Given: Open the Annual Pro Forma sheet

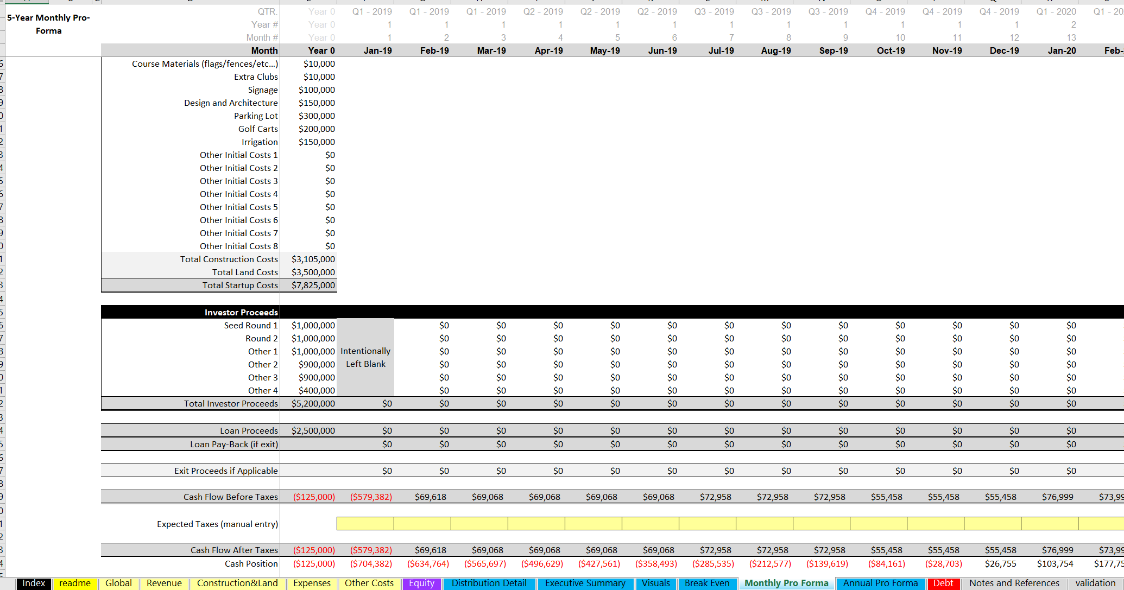Looking at the screenshot, I should 880,583.
